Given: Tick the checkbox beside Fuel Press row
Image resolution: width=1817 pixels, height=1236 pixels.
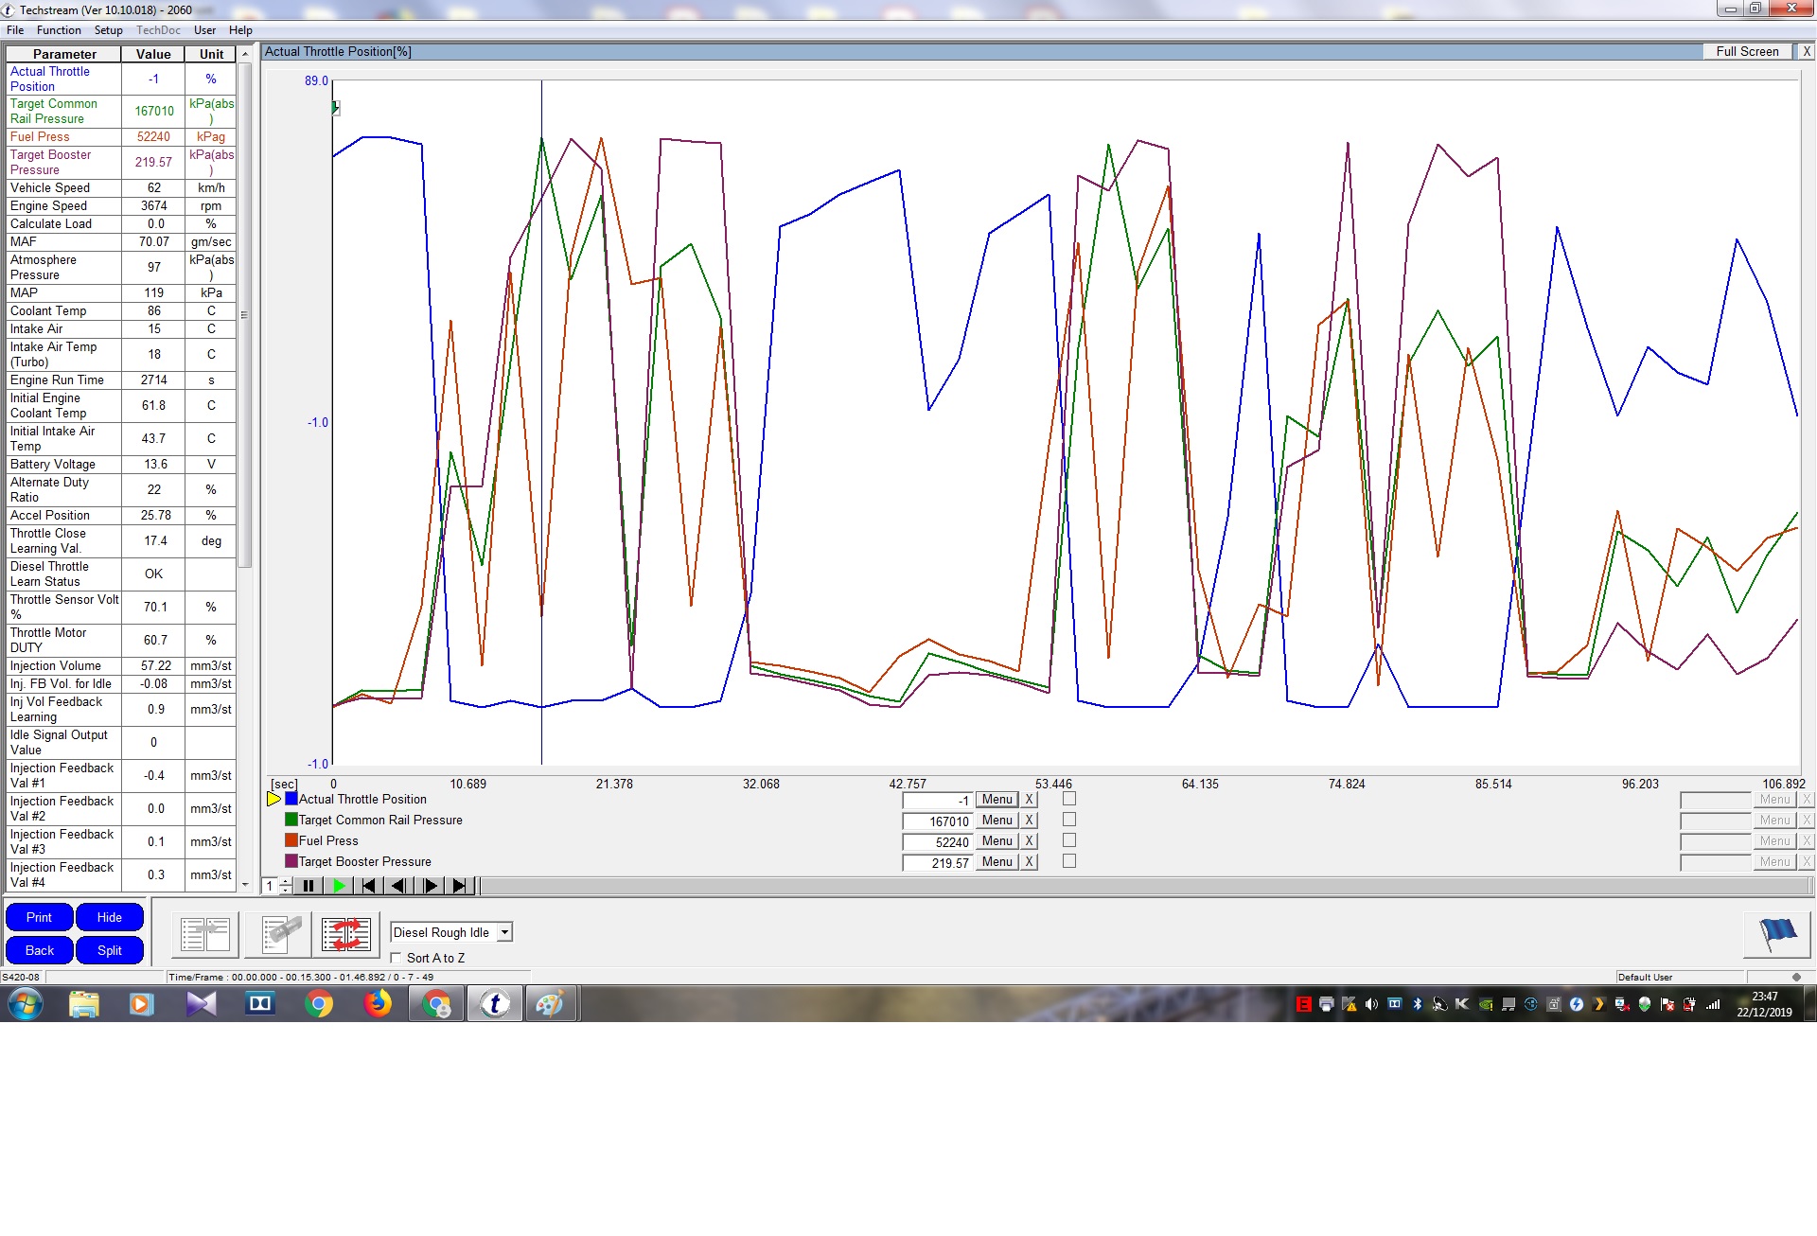Looking at the screenshot, I should (x=1069, y=840).
